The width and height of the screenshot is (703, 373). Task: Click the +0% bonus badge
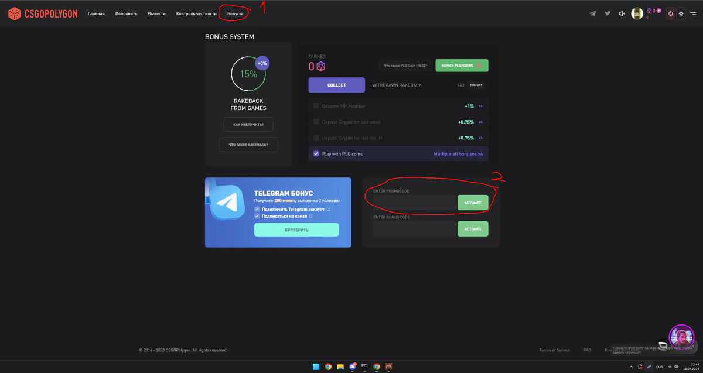point(262,63)
